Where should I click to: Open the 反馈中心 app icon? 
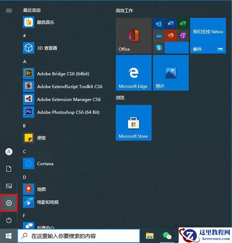pyautogui.click(x=29, y=226)
